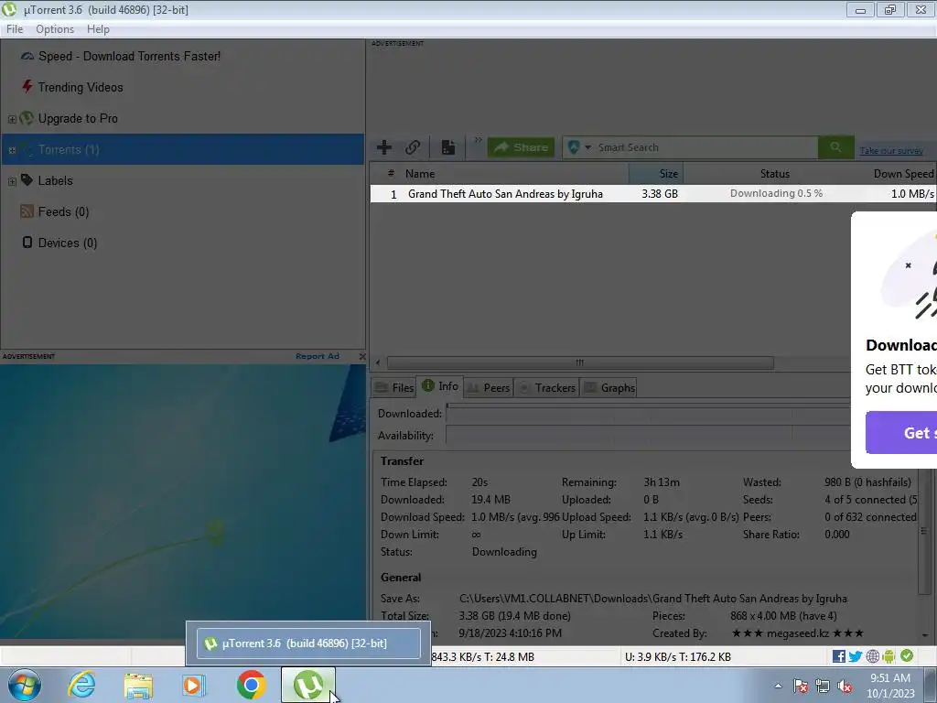Click the Feeds RSS icon

coord(27,211)
